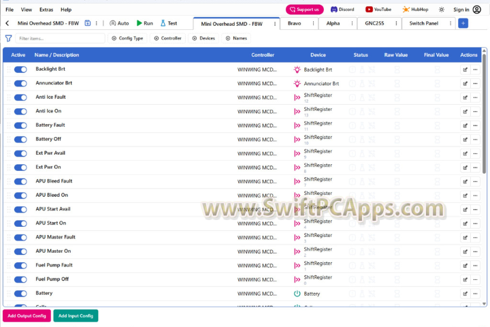This screenshot has width=490, height=327.
Task: Toggle the APU Bleed On active switch
Action: 20,196
